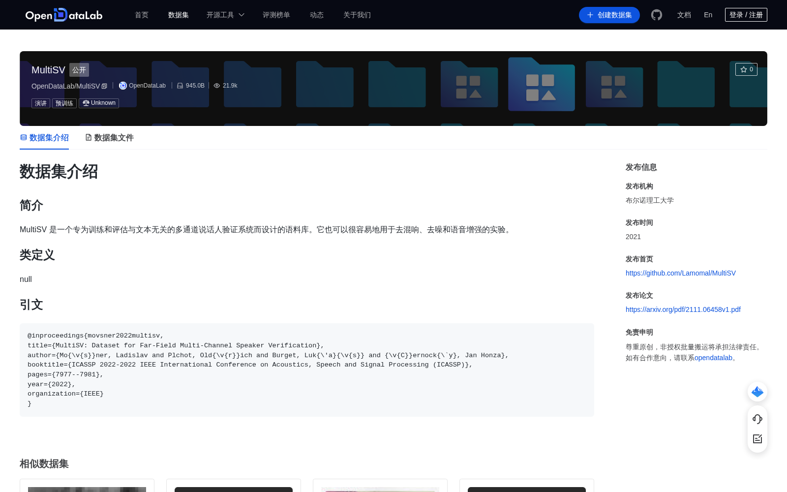Open the arxiv paper PDF link

[x=683, y=309]
